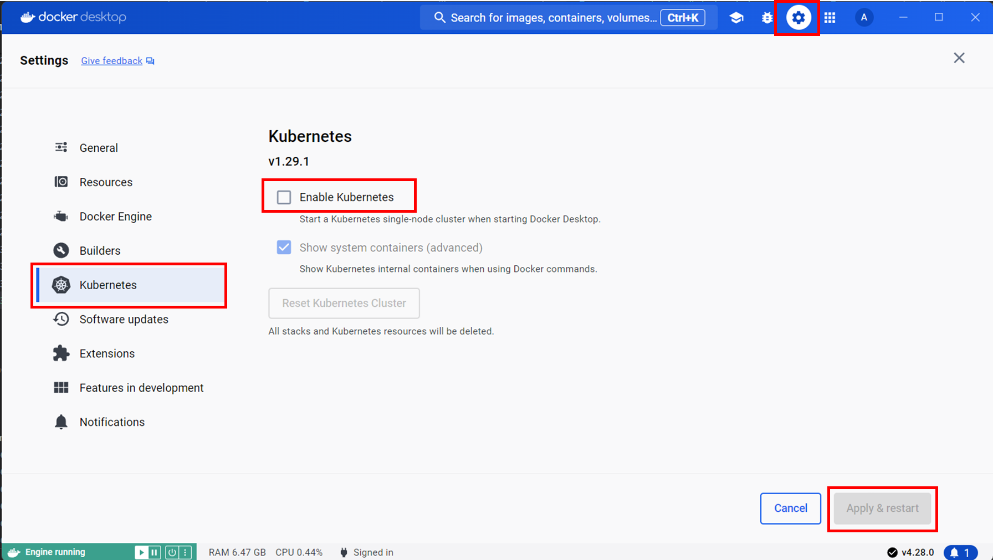993x560 pixels.
Task: Close the Settings panel with X
Action: 959,58
